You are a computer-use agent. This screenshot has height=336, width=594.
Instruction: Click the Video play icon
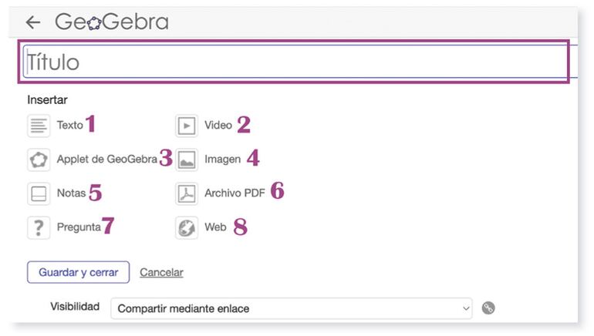[187, 125]
